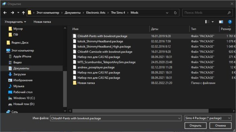Select the ПФ folder in sidebar
The image size is (236, 132).
(x=16, y=35)
